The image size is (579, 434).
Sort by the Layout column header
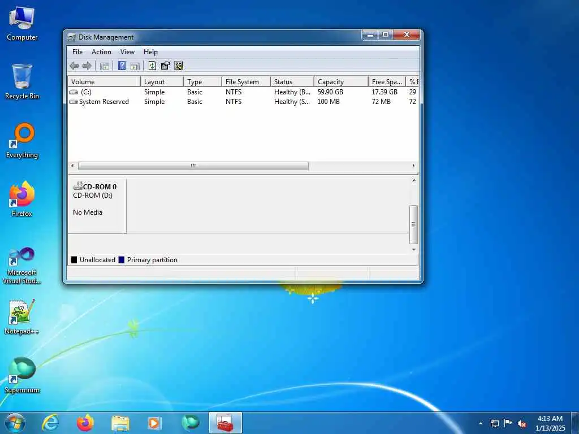162,81
